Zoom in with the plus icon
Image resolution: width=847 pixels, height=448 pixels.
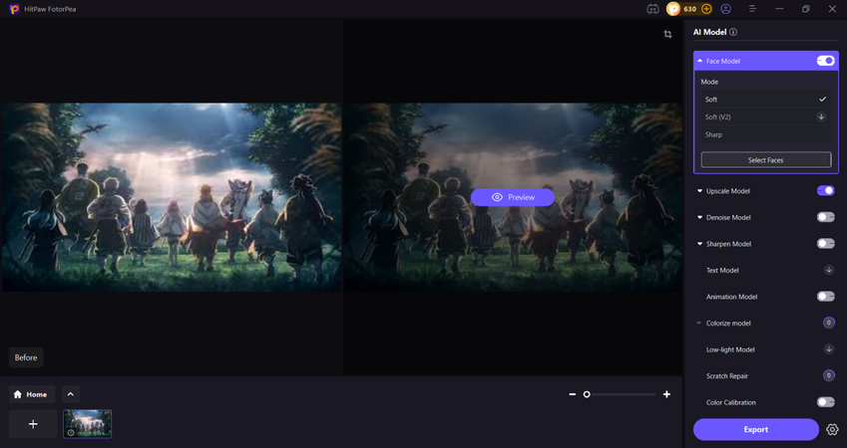click(666, 394)
